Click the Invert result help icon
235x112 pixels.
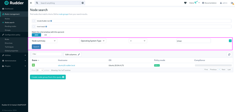click(x=46, y=26)
